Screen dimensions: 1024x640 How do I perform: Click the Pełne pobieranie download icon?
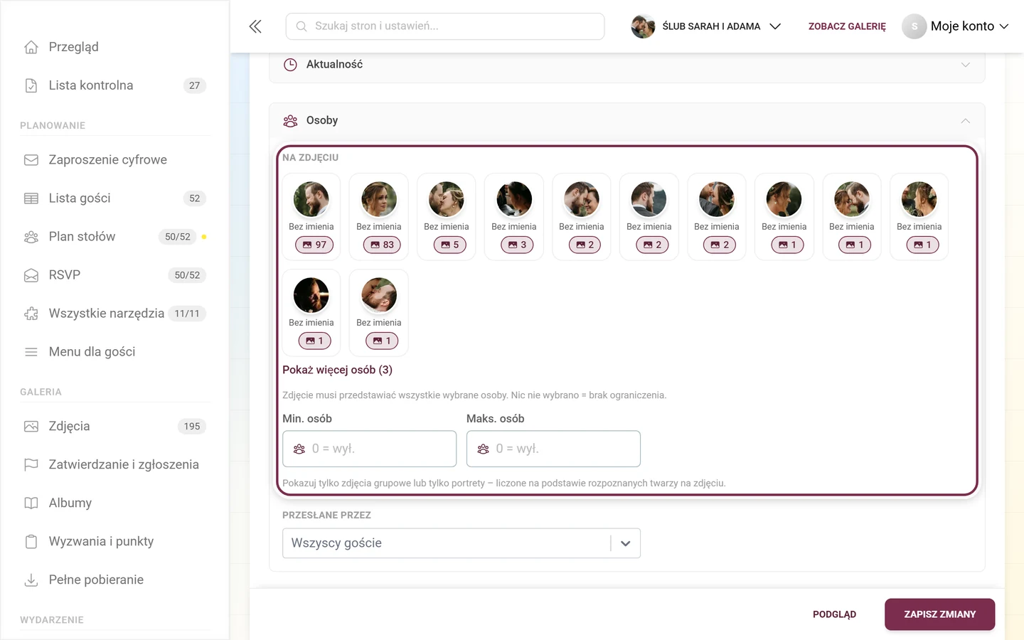click(x=31, y=580)
